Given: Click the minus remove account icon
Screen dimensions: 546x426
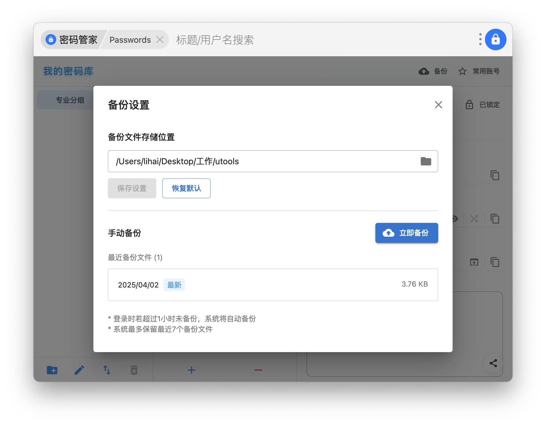Looking at the screenshot, I should tap(258, 370).
